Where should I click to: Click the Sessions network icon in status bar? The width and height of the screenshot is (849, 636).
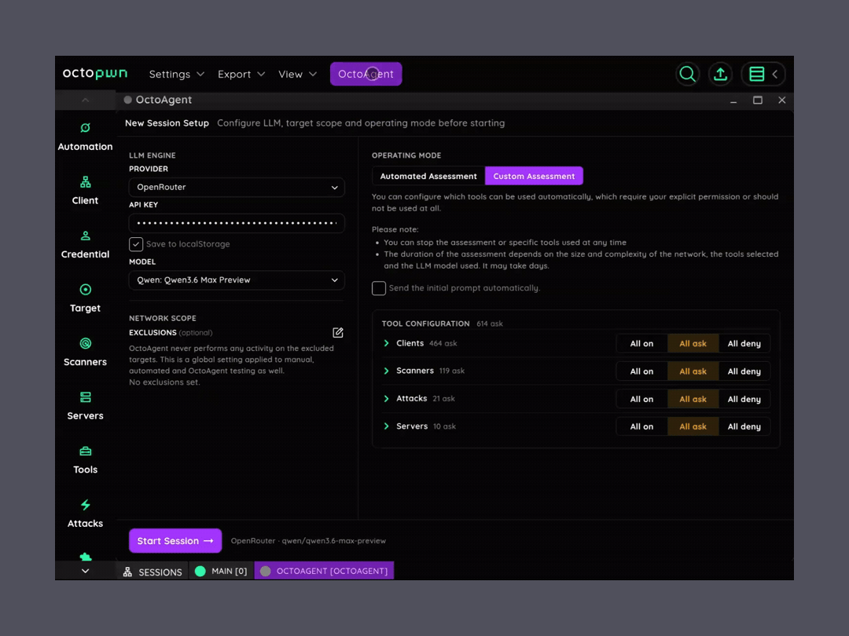point(128,572)
